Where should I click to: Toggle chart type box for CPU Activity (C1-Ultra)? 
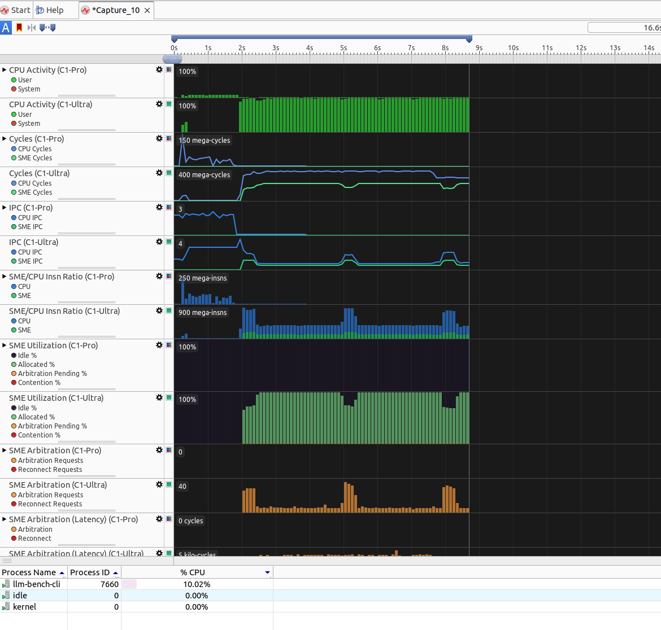pos(169,104)
